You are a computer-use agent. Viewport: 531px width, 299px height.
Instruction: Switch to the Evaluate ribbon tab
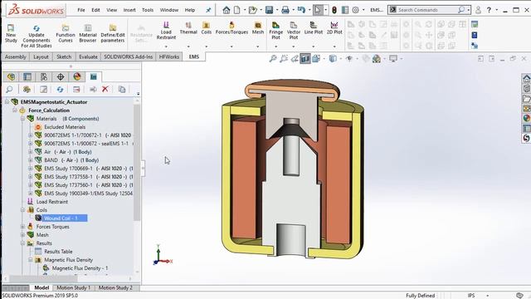coord(88,56)
